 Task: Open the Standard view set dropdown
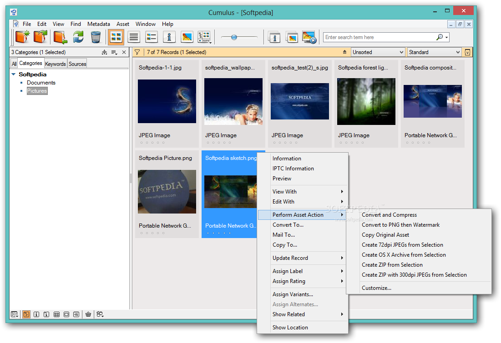click(434, 52)
